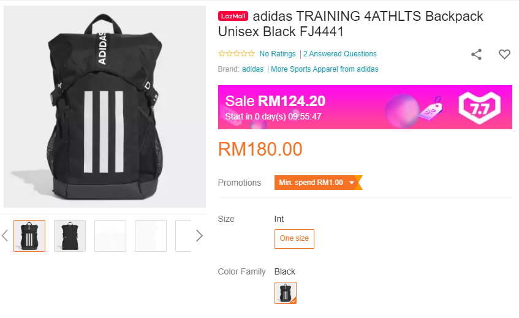Click the Sale RM124.20 banner
Viewport: 519px width, 318px height.
coord(365,107)
